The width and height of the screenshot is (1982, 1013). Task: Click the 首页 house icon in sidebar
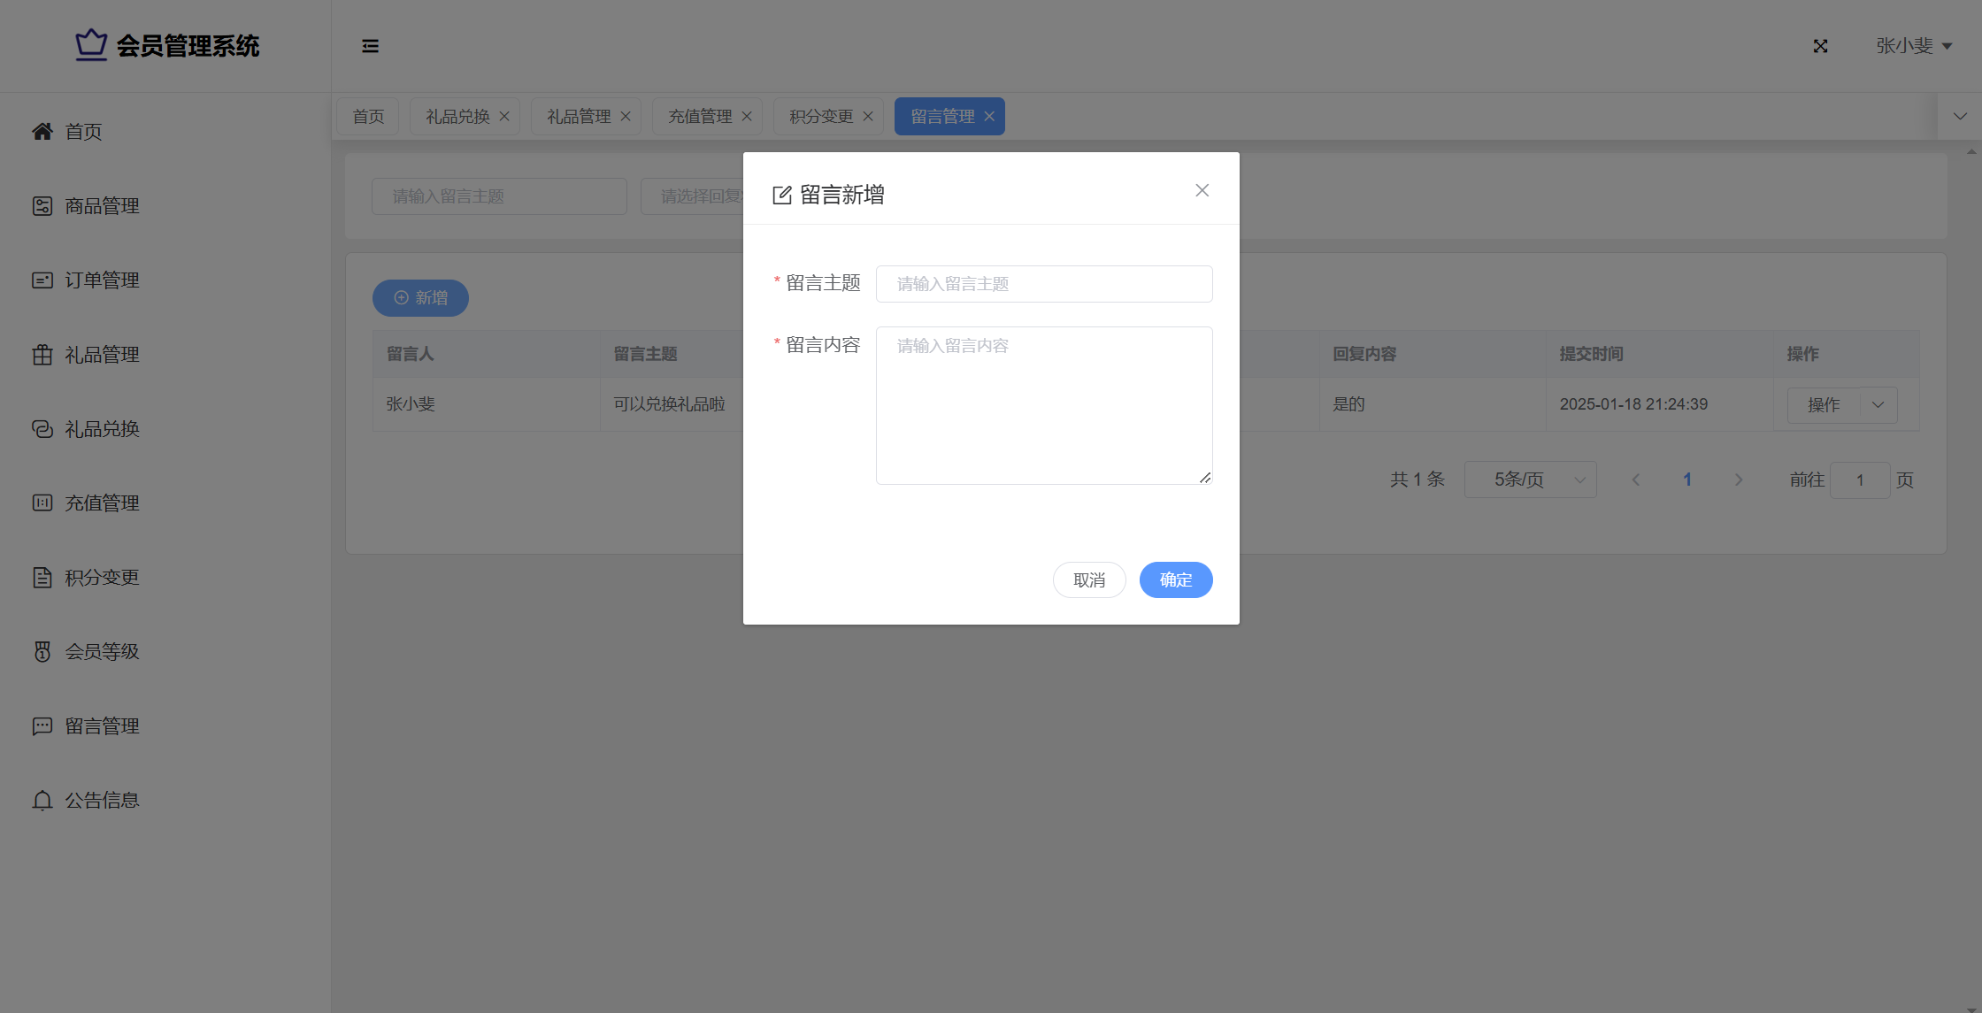[42, 132]
